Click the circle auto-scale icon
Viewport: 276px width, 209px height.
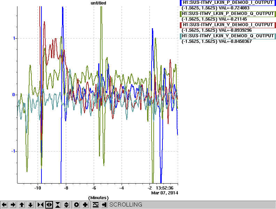tap(76, 205)
